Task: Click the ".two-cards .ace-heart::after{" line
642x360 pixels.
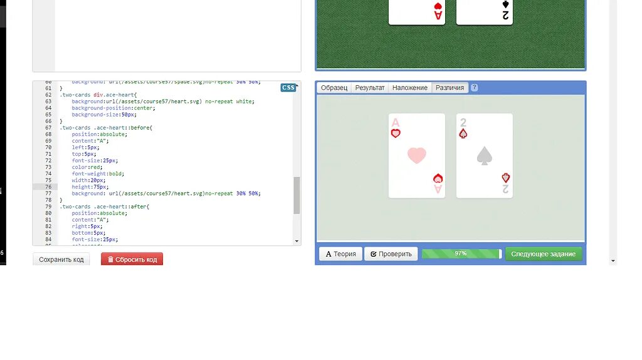Action: (x=105, y=207)
